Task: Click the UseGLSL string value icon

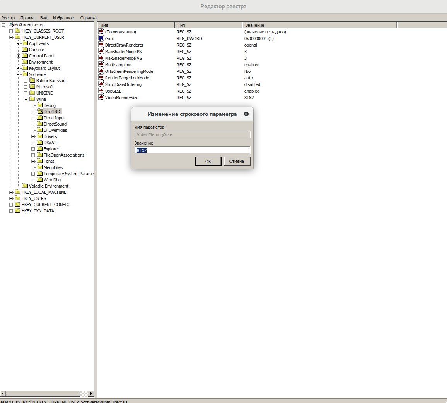Action: [101, 91]
